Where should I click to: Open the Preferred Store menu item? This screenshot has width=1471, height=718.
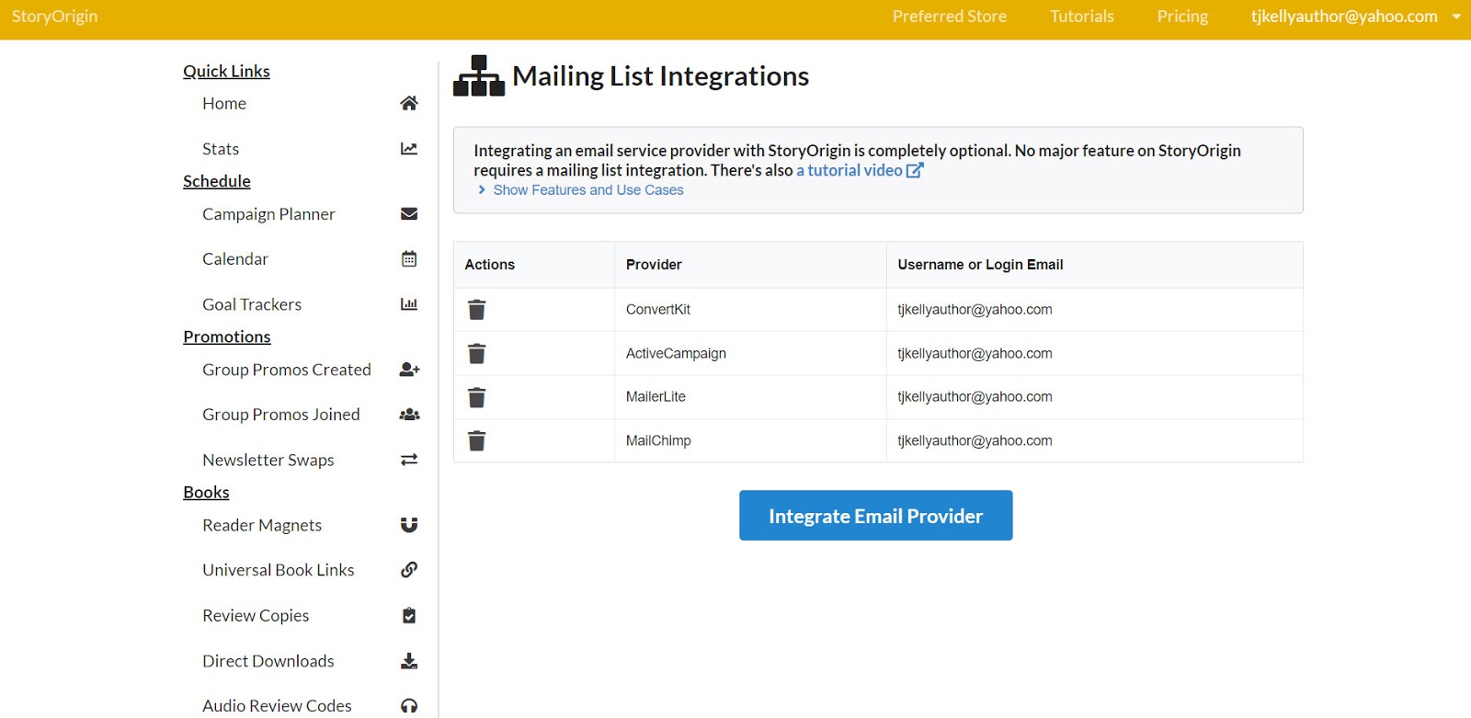[x=949, y=17]
